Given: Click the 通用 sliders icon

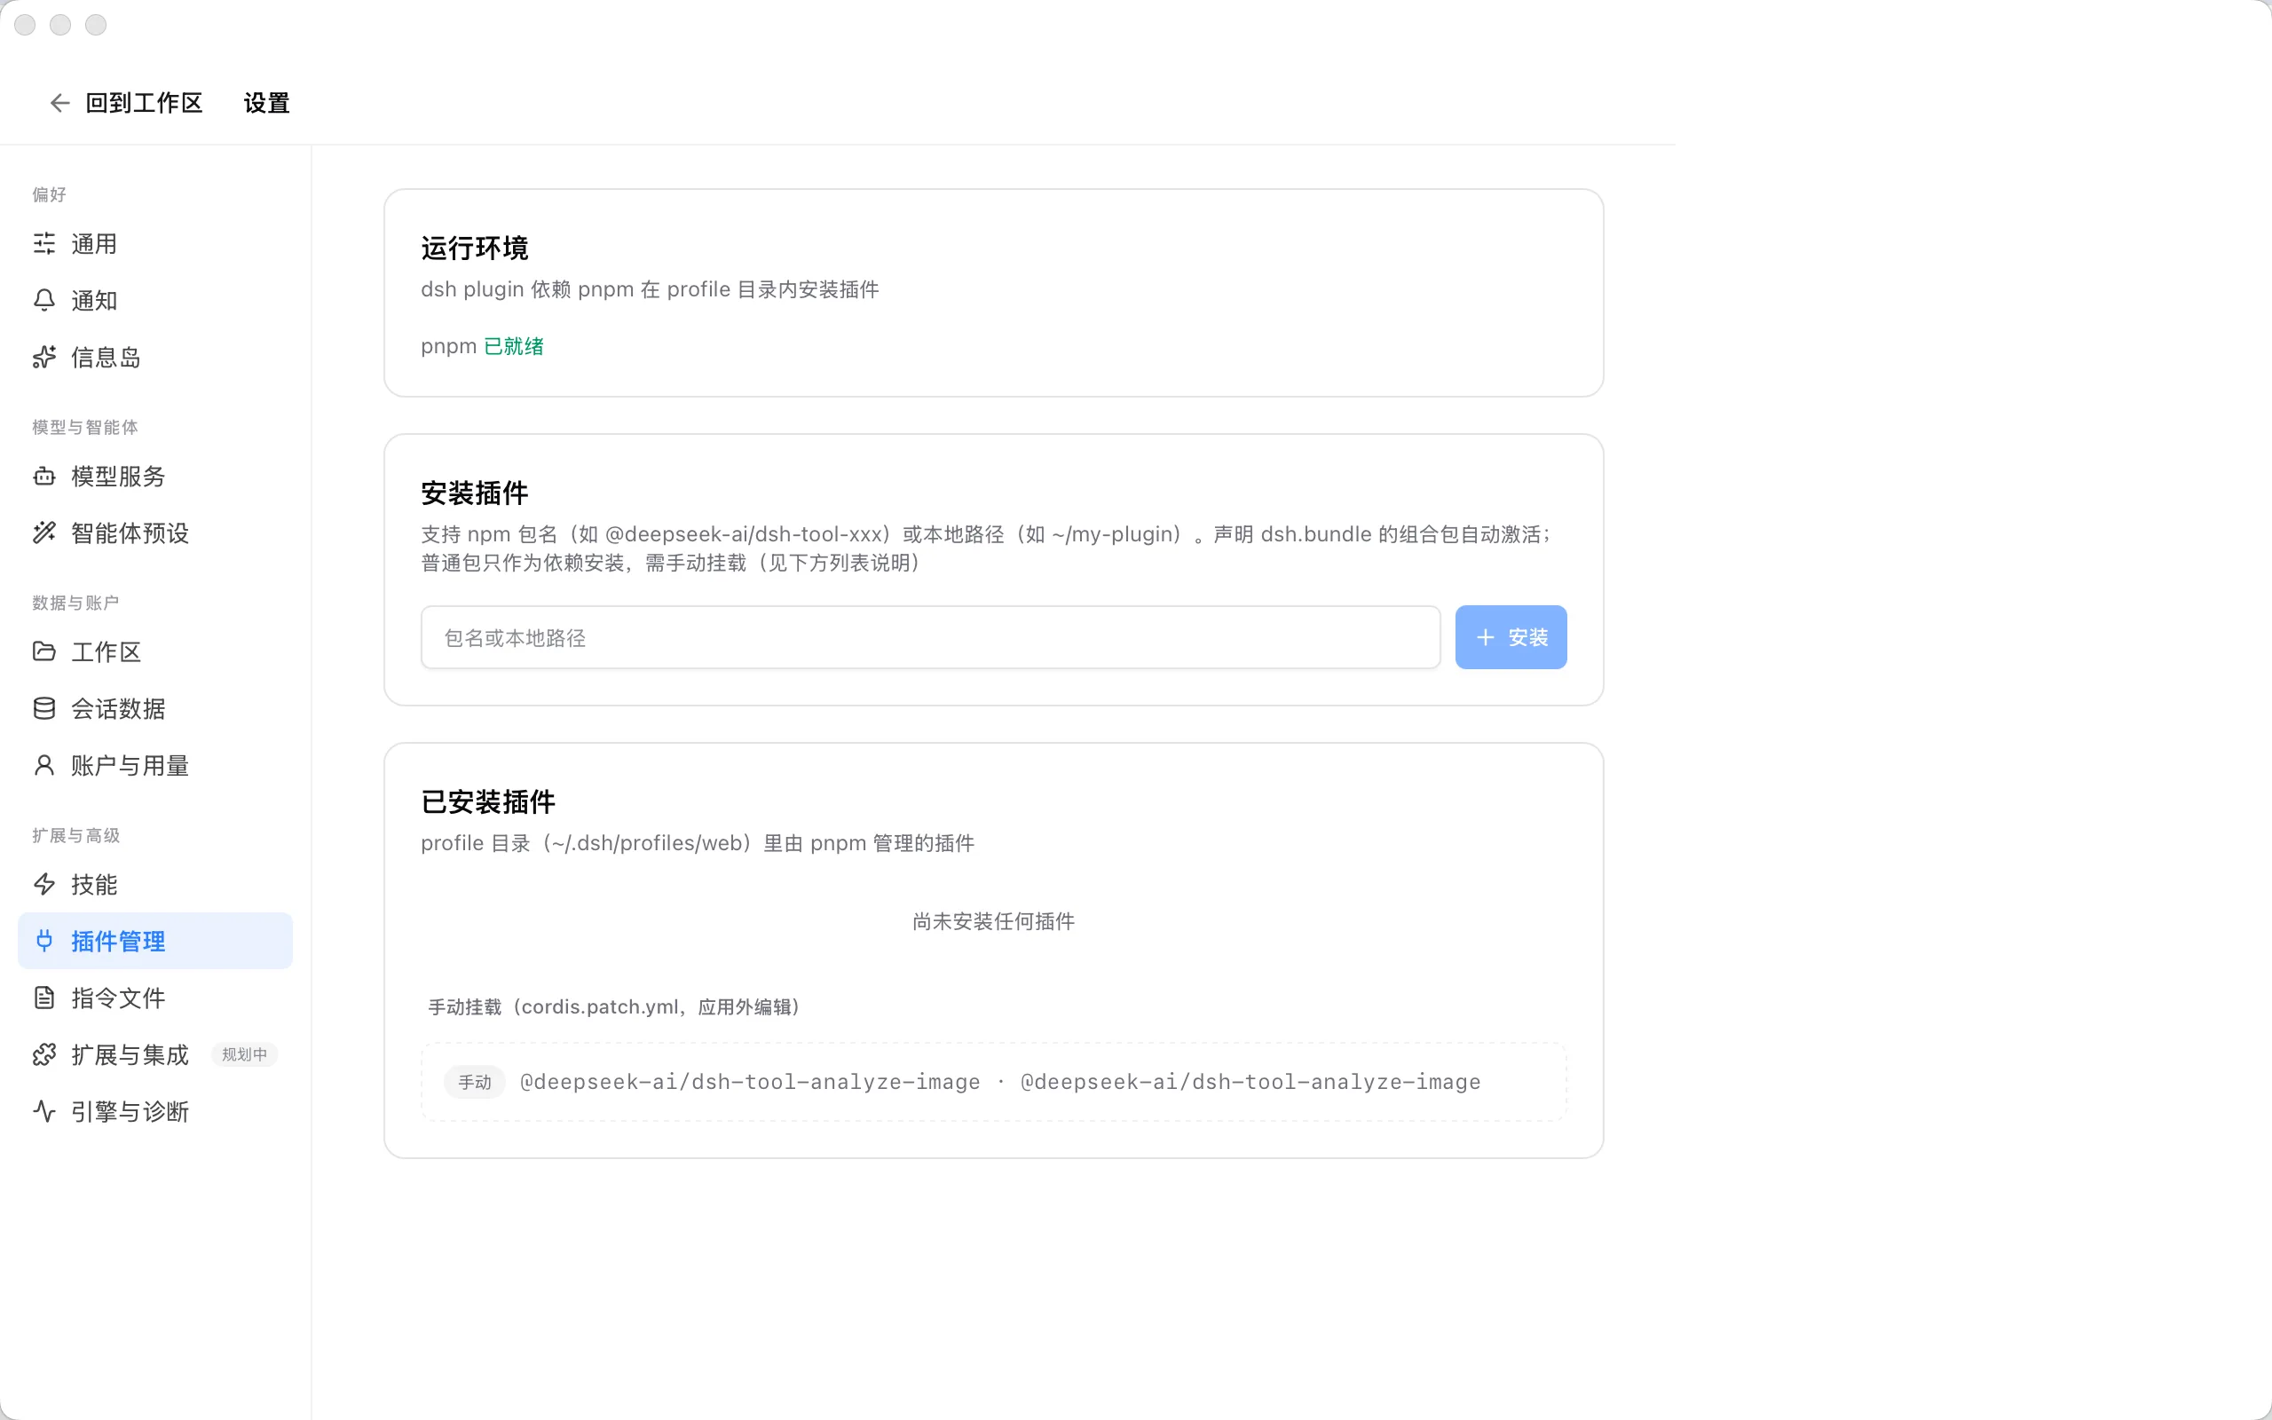Looking at the screenshot, I should [44, 244].
